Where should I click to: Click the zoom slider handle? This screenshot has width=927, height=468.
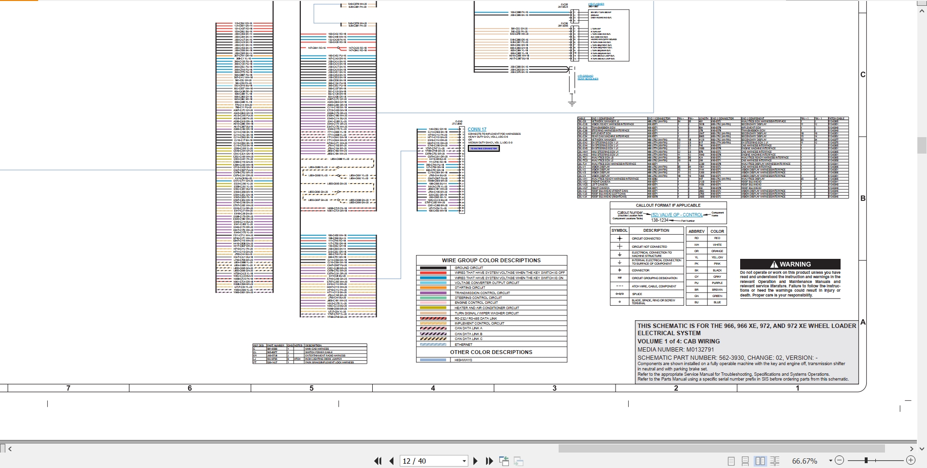pos(866,461)
